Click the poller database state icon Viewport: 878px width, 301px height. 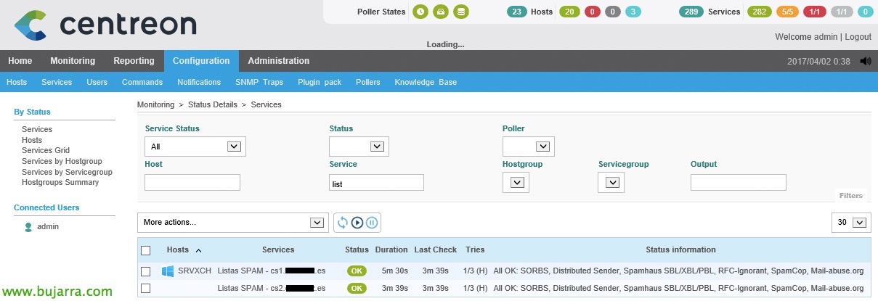(460, 12)
